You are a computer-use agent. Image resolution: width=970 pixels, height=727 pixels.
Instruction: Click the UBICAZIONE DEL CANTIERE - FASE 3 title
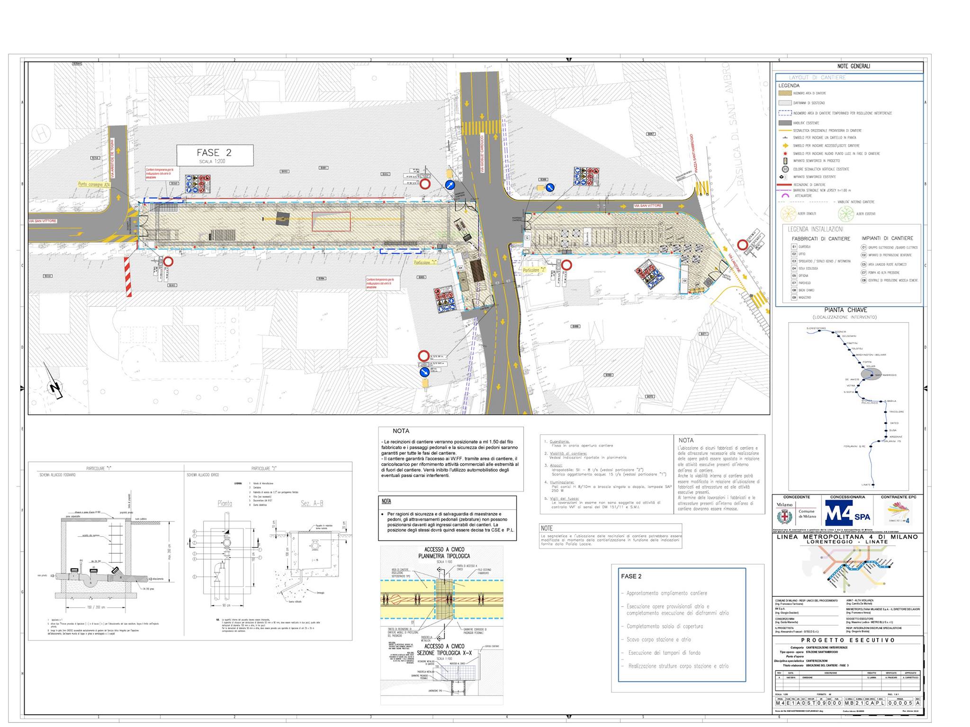[x=827, y=665]
